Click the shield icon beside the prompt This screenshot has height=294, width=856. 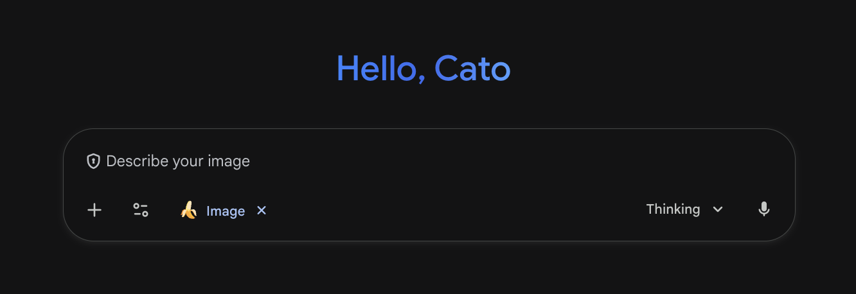(x=94, y=161)
